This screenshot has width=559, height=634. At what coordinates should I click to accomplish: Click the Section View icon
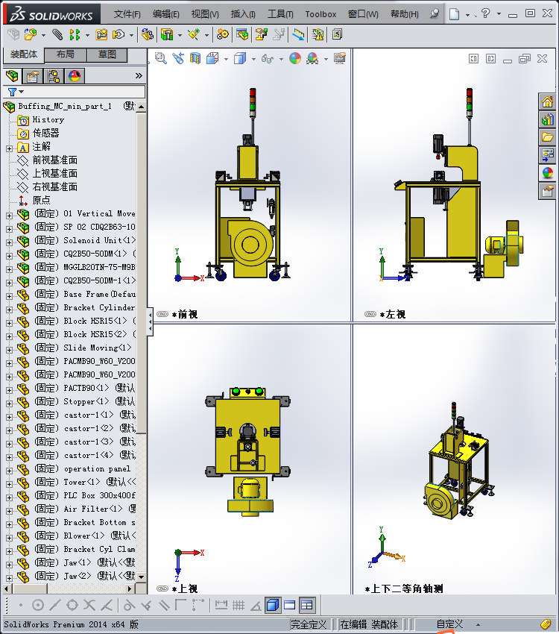pos(195,59)
